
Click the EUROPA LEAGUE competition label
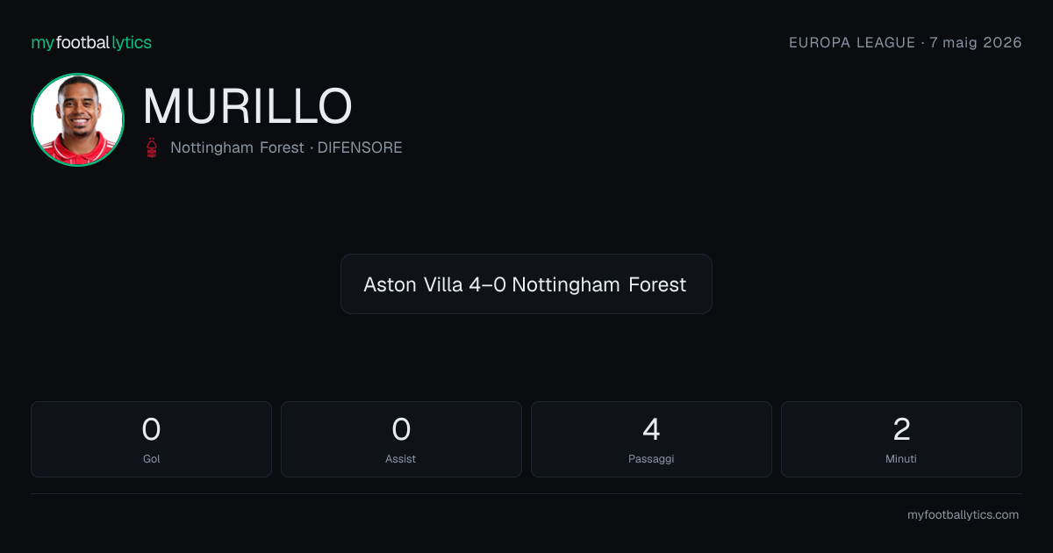852,42
